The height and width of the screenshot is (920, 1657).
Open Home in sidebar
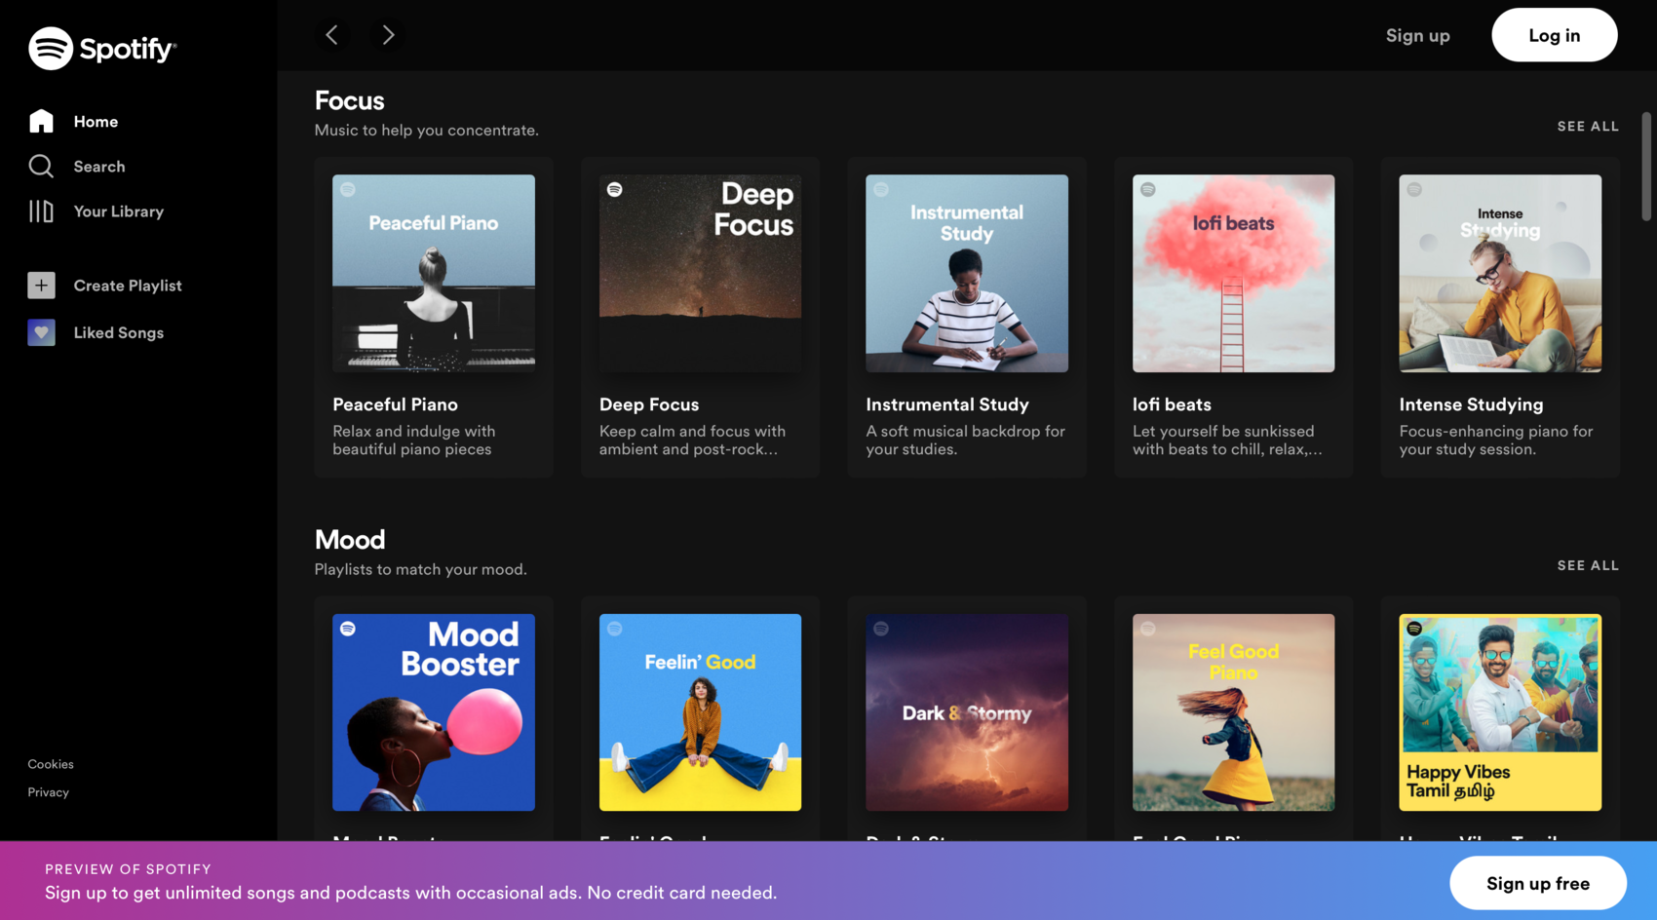point(96,122)
